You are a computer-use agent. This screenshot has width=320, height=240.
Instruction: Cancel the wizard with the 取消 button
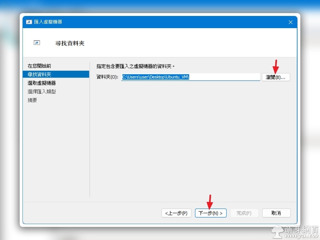point(276,213)
